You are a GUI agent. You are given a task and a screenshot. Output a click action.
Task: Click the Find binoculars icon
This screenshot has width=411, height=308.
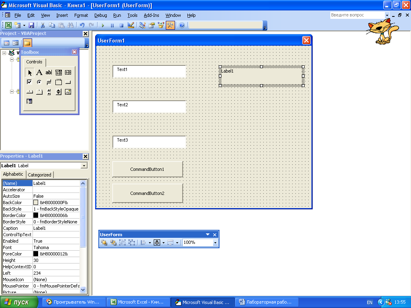[x=71, y=25]
